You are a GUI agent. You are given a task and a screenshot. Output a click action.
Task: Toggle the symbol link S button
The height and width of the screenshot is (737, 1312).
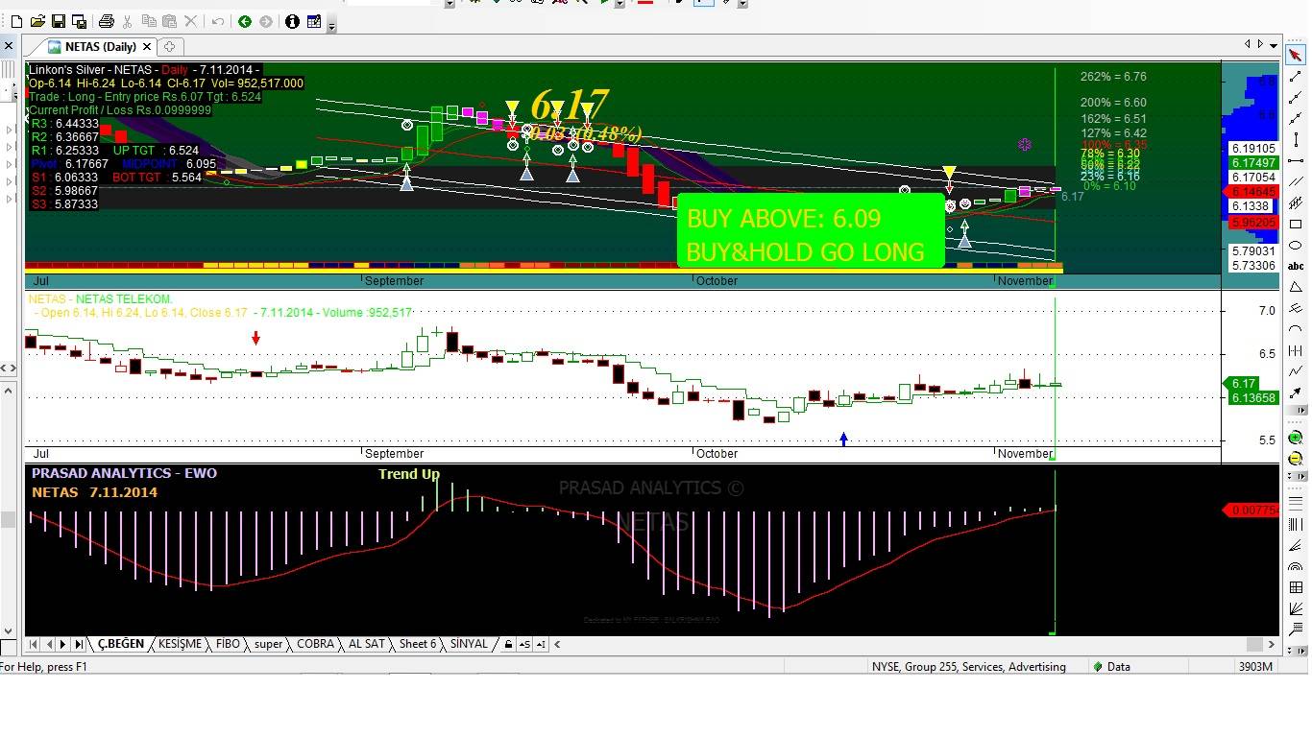524,644
